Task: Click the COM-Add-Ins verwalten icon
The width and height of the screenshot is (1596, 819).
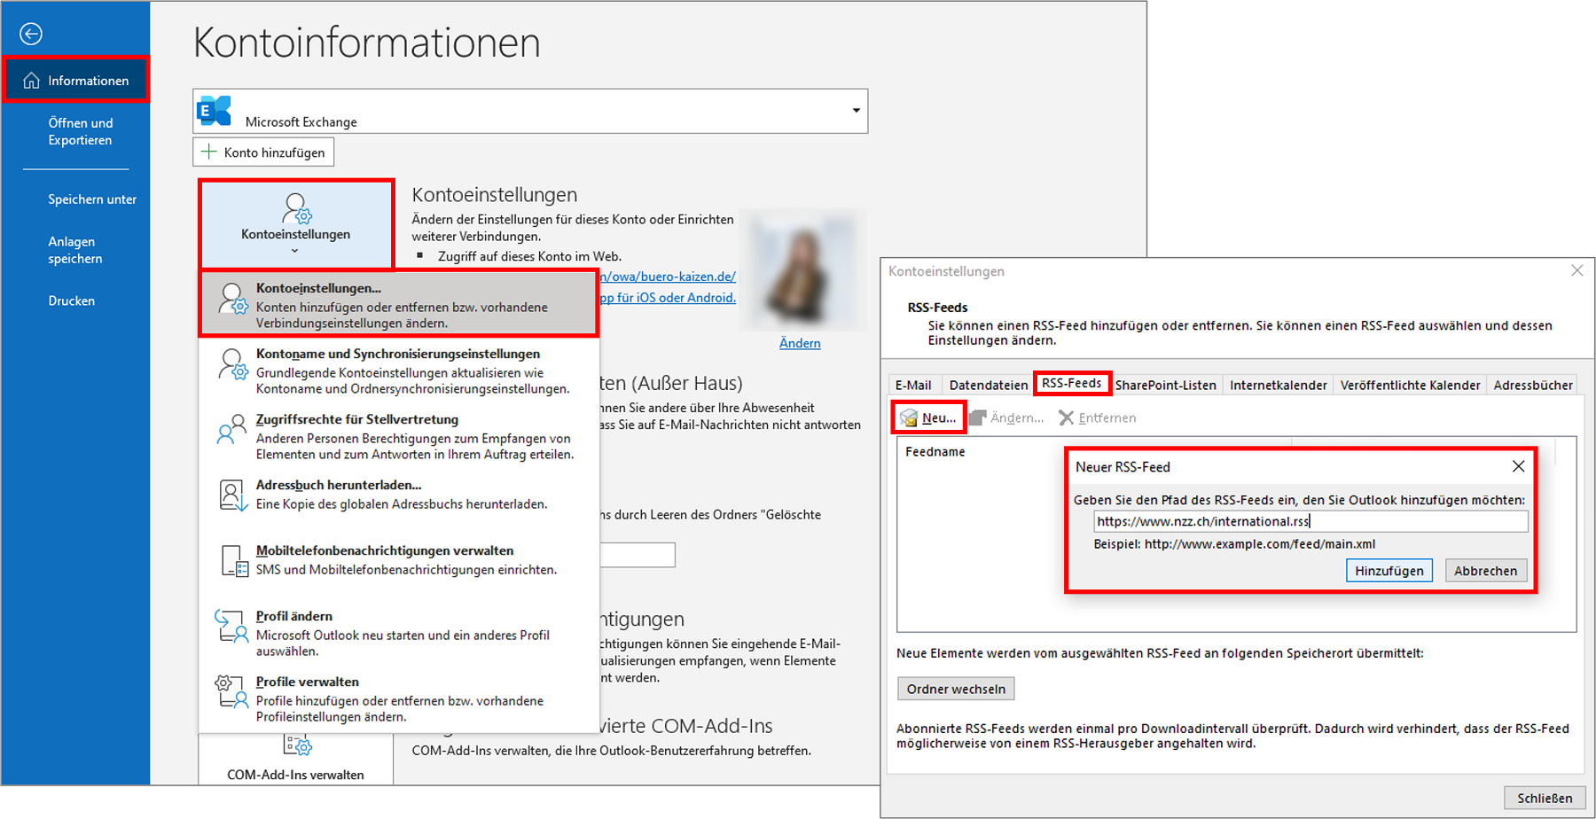Action: (297, 745)
